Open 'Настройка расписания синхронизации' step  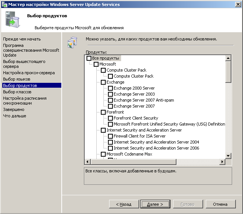point(25,101)
